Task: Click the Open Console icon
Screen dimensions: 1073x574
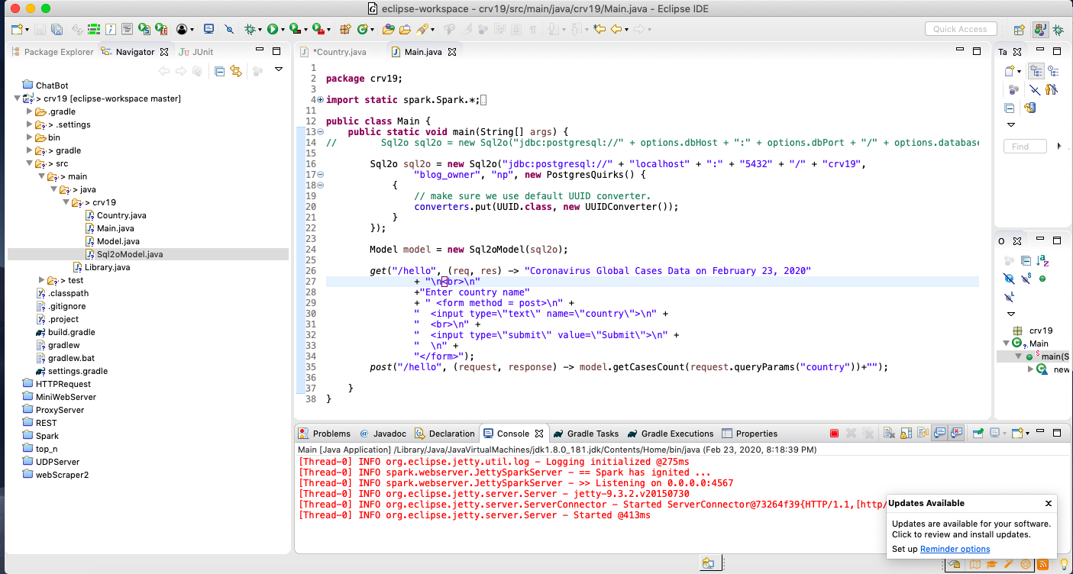Action: click(1019, 433)
